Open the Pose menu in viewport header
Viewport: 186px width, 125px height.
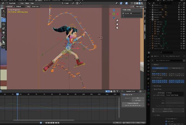point(32,3)
